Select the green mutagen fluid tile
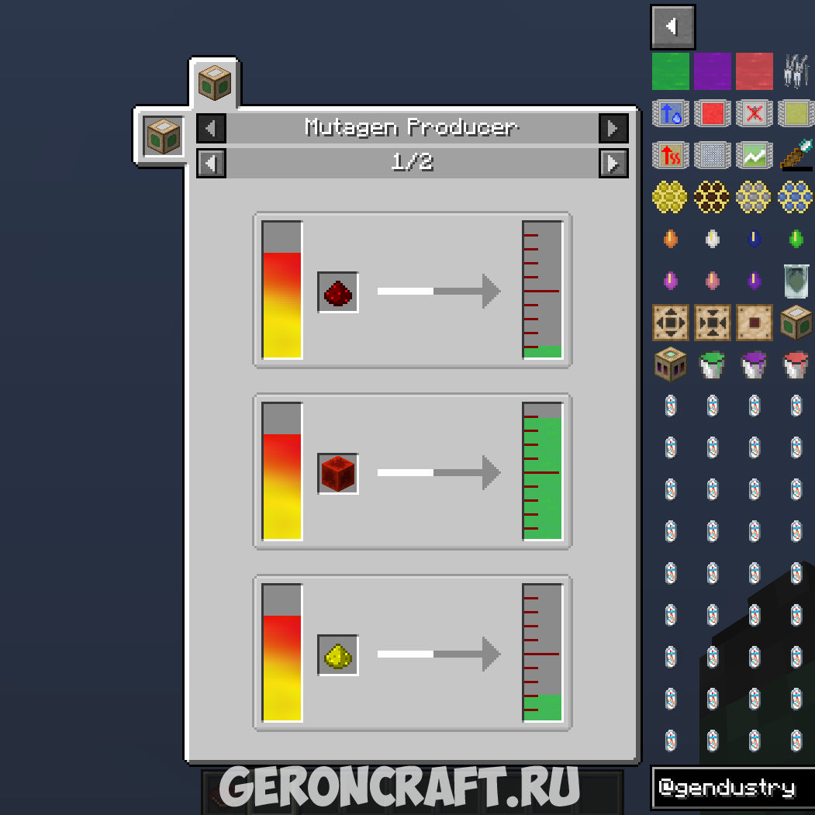The width and height of the screenshot is (815, 815). pos(671,71)
